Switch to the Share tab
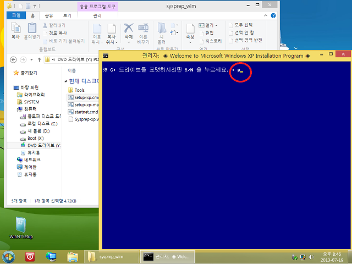352x264 pixels. (x=49, y=15)
